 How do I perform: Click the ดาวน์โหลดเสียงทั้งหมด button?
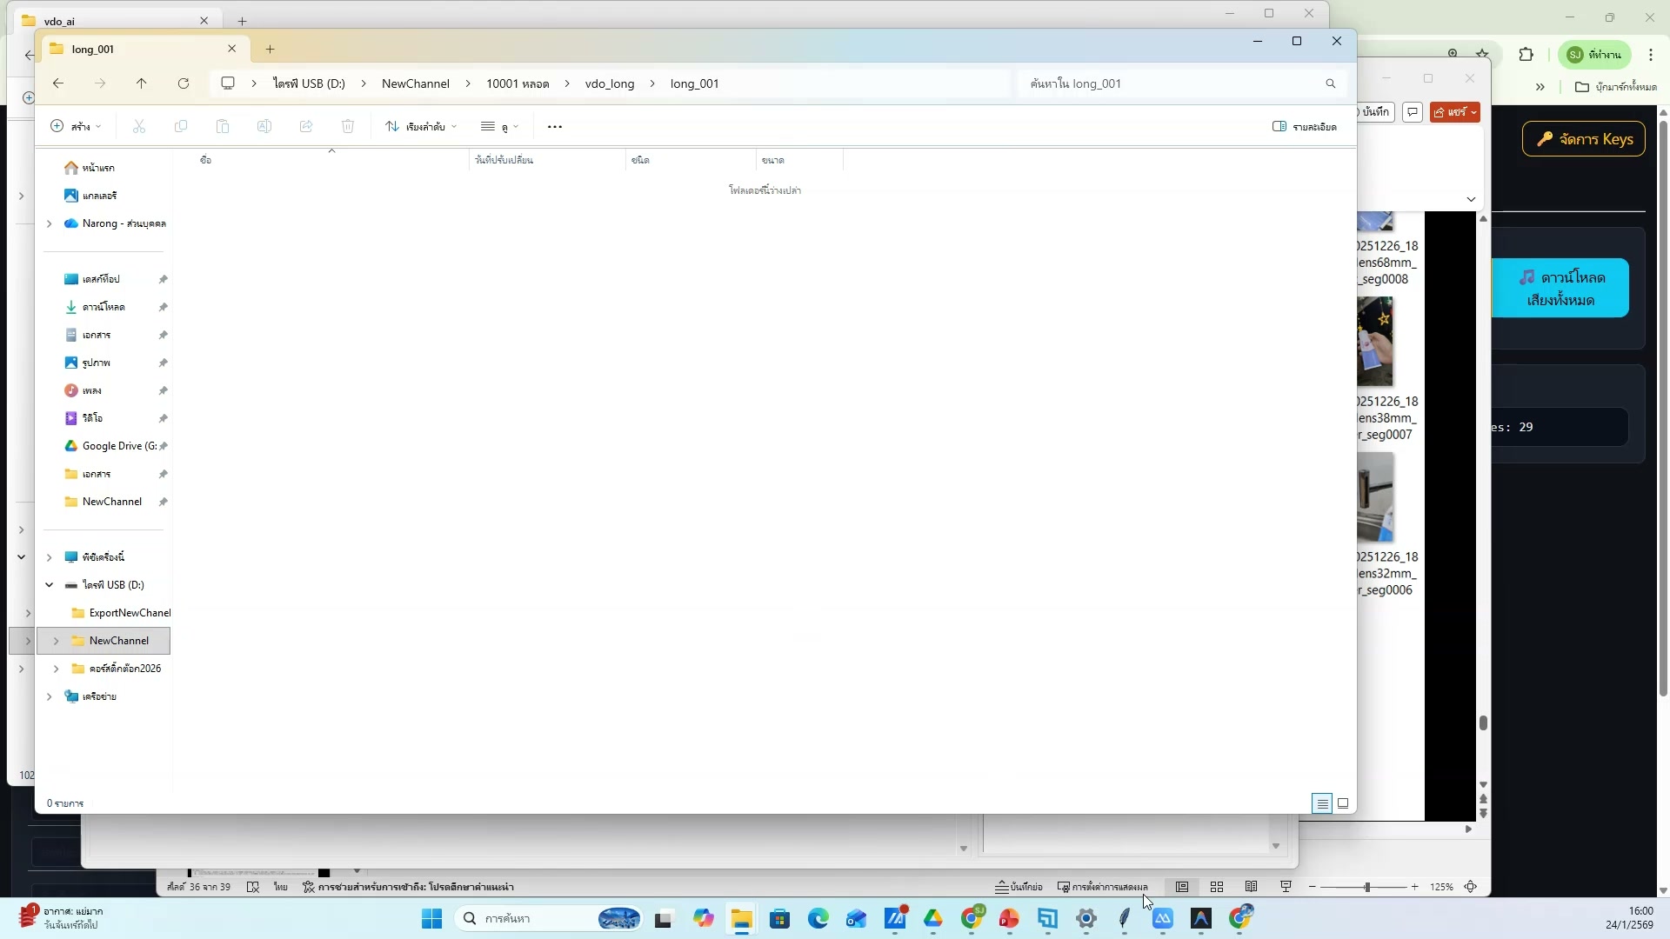[x=1561, y=288]
